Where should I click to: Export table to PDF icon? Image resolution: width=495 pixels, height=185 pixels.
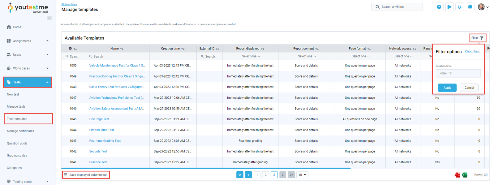click(x=457, y=175)
